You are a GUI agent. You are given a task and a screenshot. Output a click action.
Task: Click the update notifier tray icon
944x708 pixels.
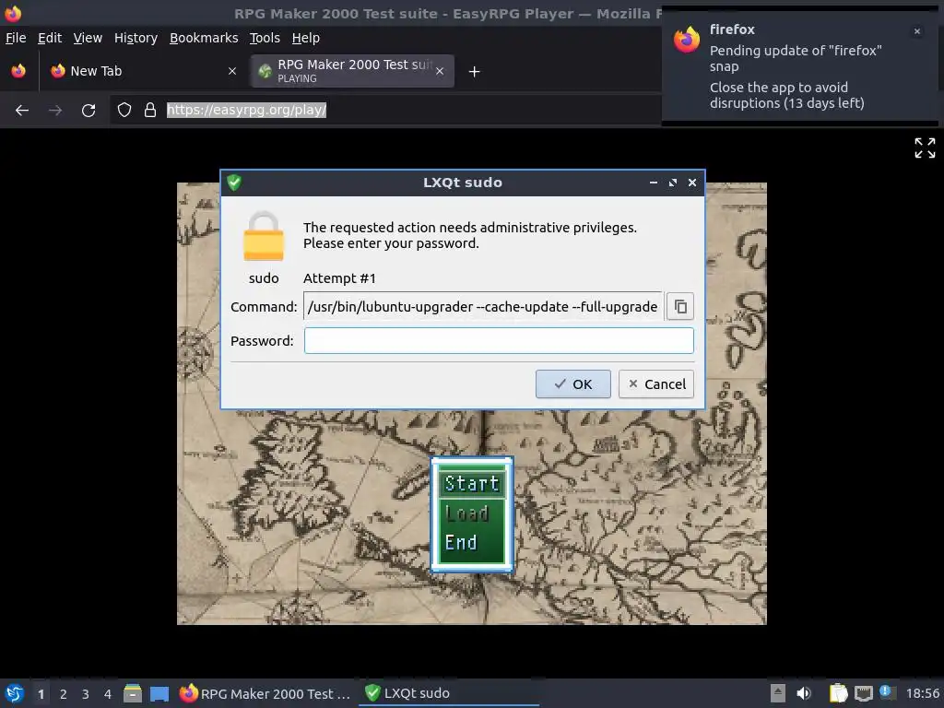[x=886, y=691]
